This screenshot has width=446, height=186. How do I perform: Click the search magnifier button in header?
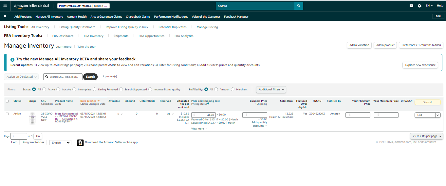click(x=299, y=6)
